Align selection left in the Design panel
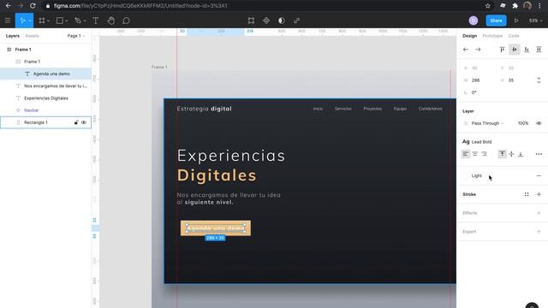 (x=466, y=50)
